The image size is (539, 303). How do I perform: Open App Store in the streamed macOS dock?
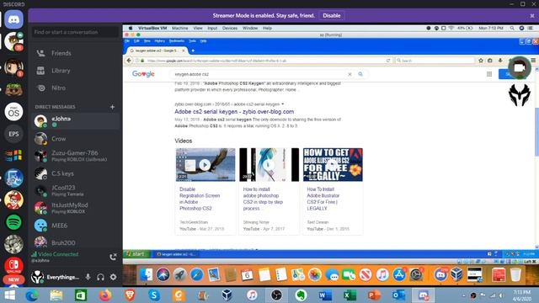tap(399, 275)
